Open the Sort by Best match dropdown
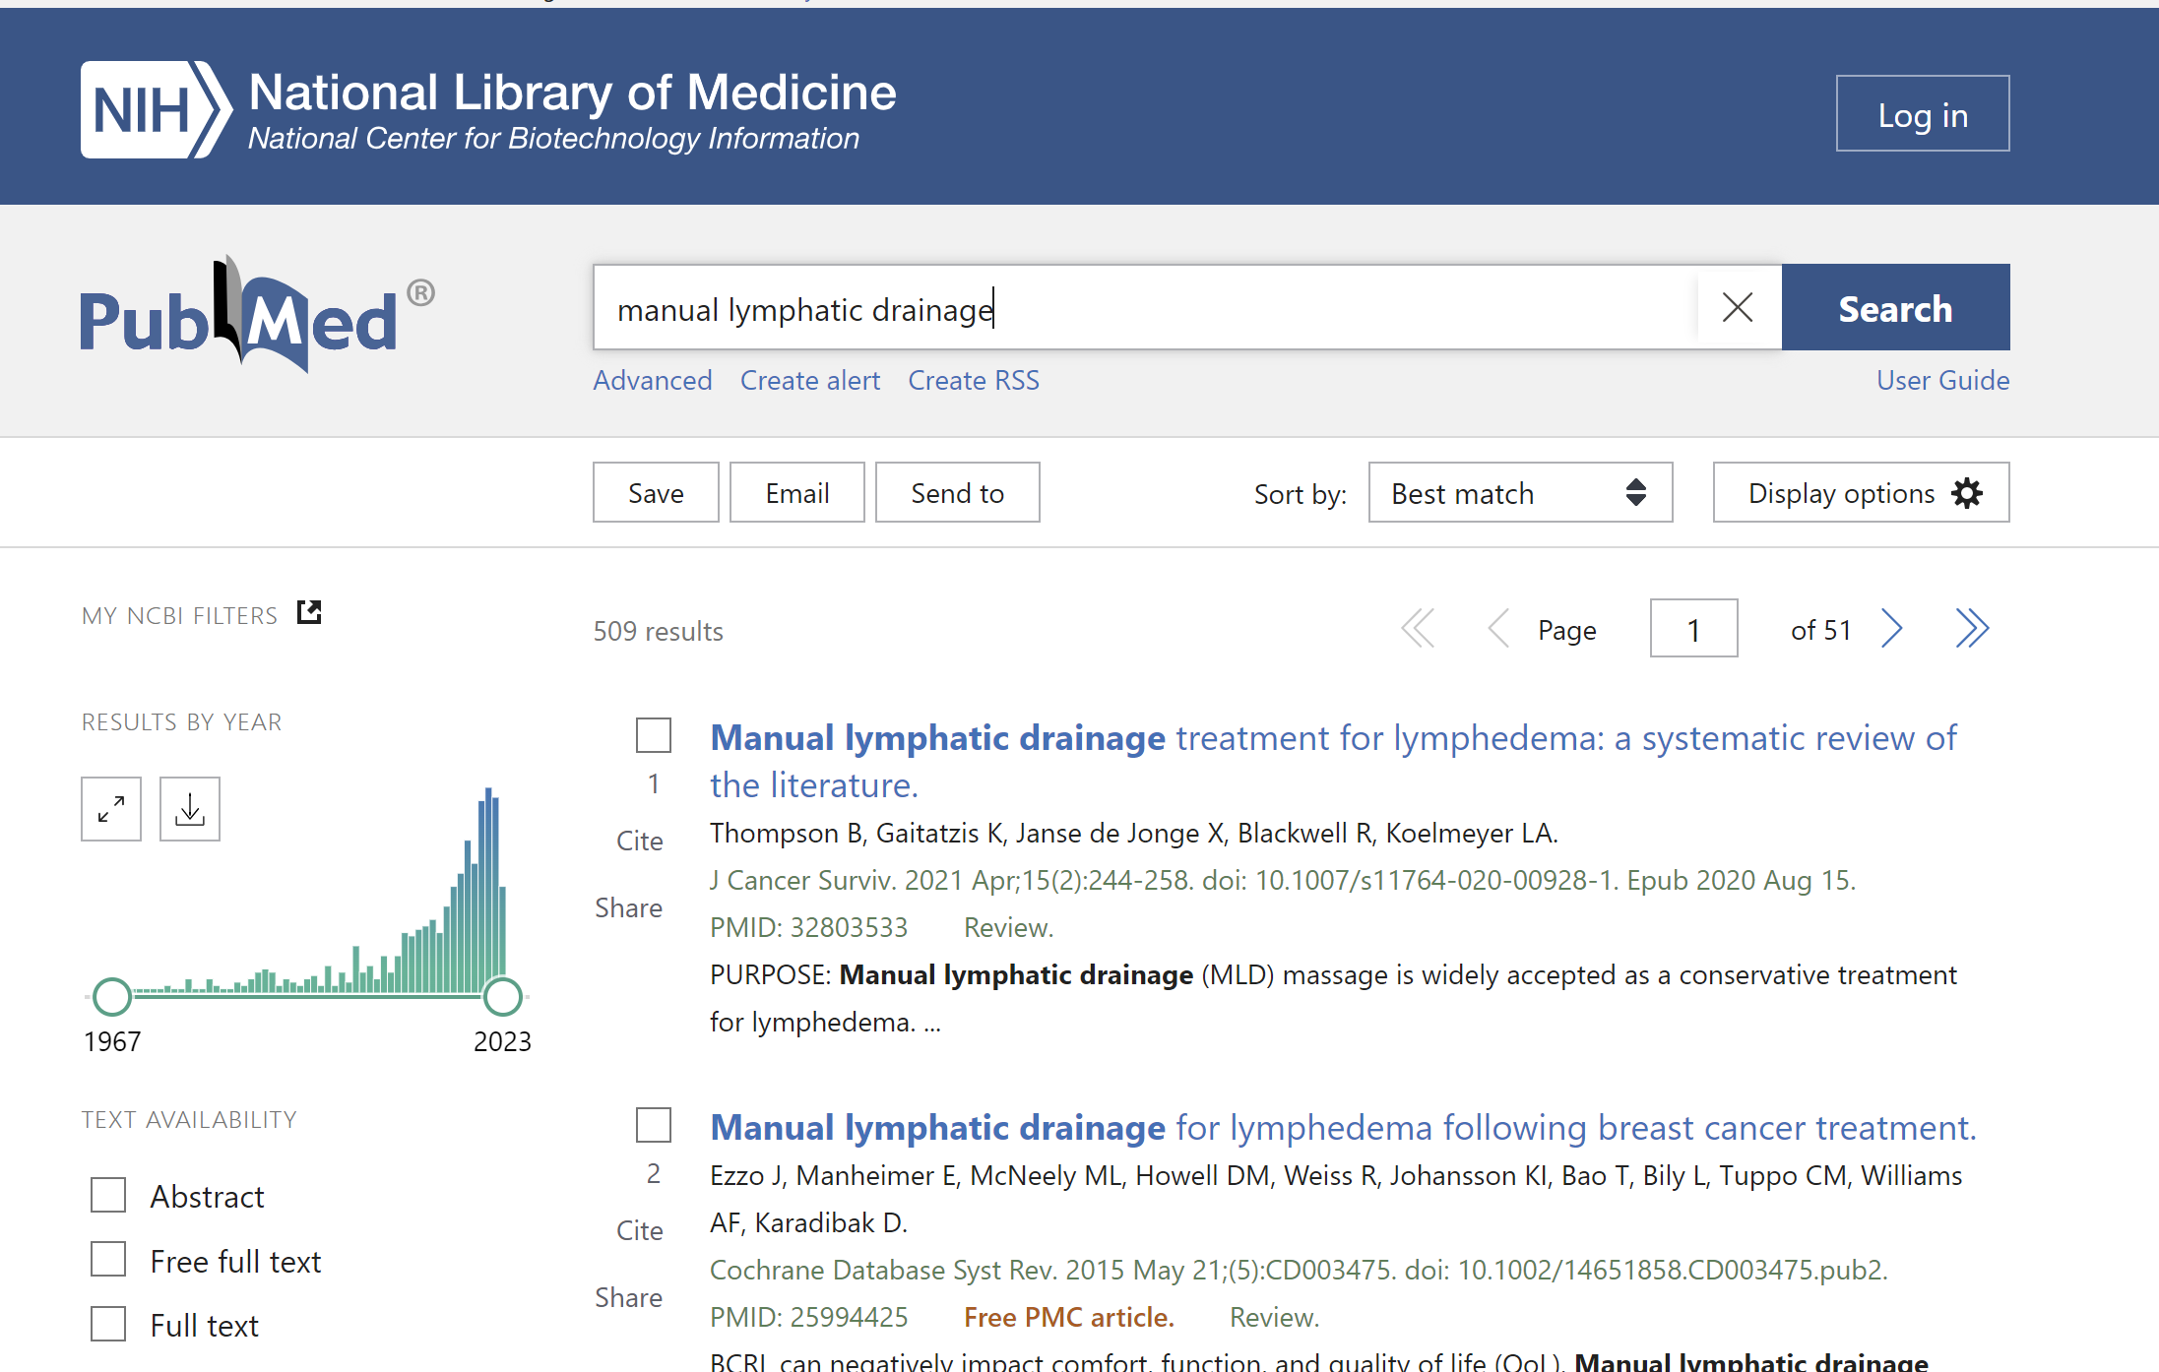This screenshot has height=1372, width=2159. (1520, 492)
